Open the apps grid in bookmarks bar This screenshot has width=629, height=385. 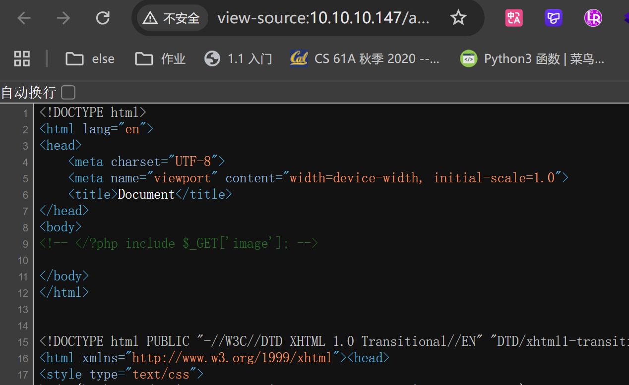(x=22, y=58)
